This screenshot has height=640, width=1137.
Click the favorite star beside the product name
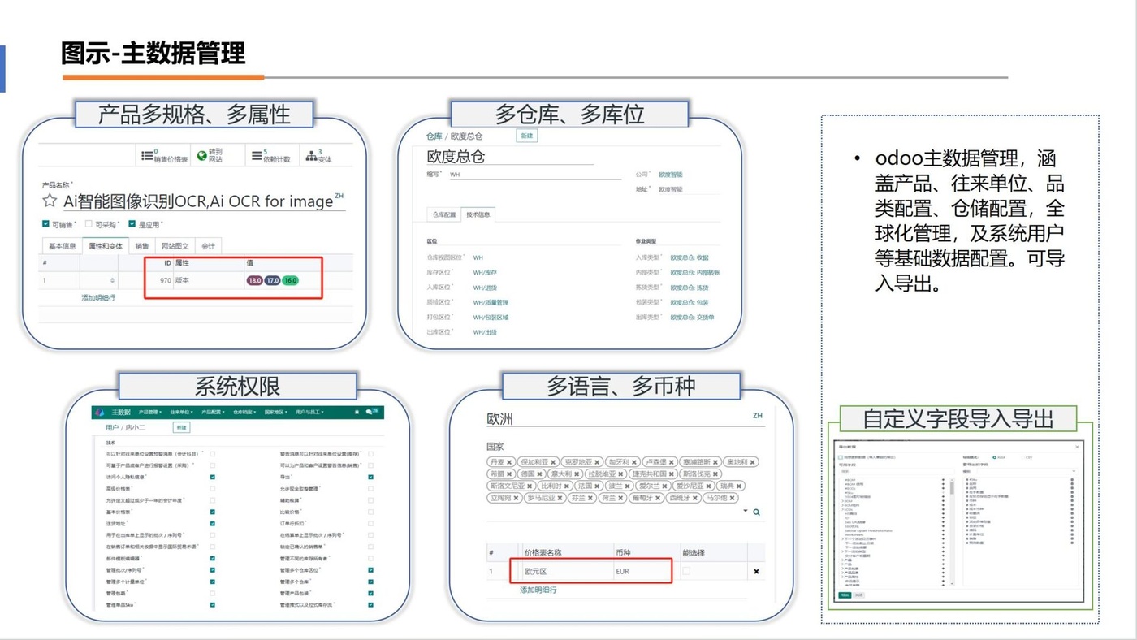[50, 201]
